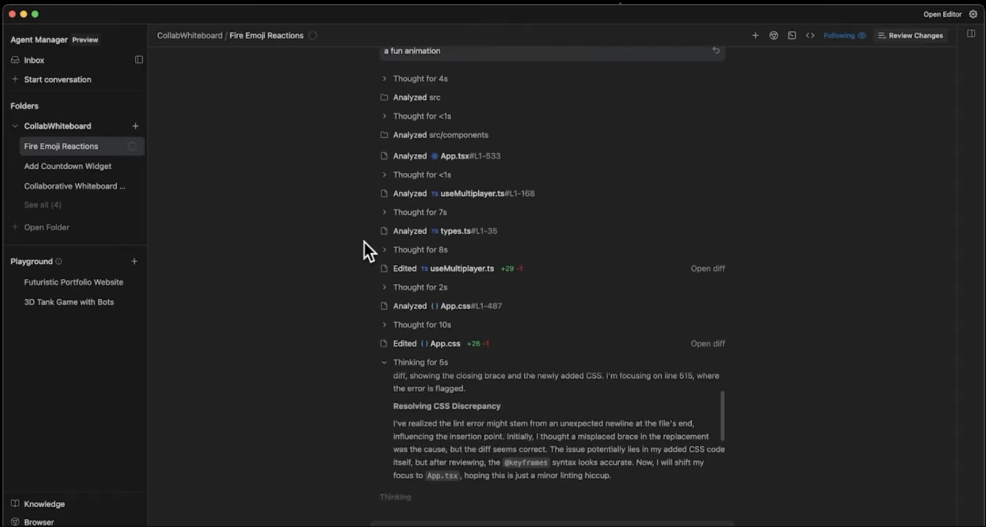The height and width of the screenshot is (527, 986).
Task: Click the sidebar layout icon beside Inbox
Action: click(138, 60)
